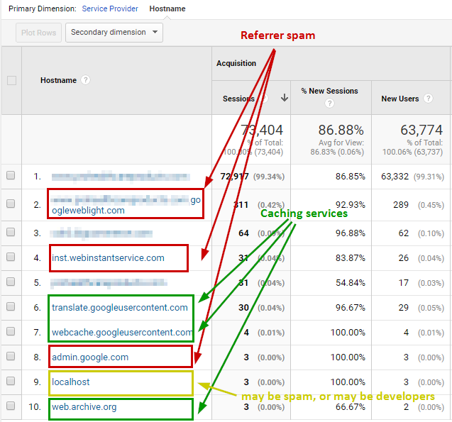Image resolution: width=452 pixels, height=422 pixels.
Task: Click the blurred hostname in row 1
Action: pyautogui.click(x=121, y=177)
